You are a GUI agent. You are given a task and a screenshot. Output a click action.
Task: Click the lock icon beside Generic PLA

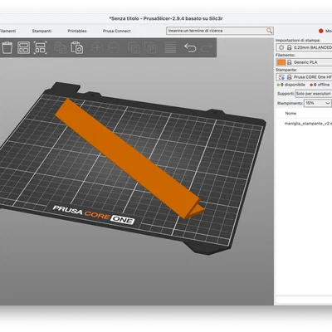pyautogui.click(x=289, y=62)
